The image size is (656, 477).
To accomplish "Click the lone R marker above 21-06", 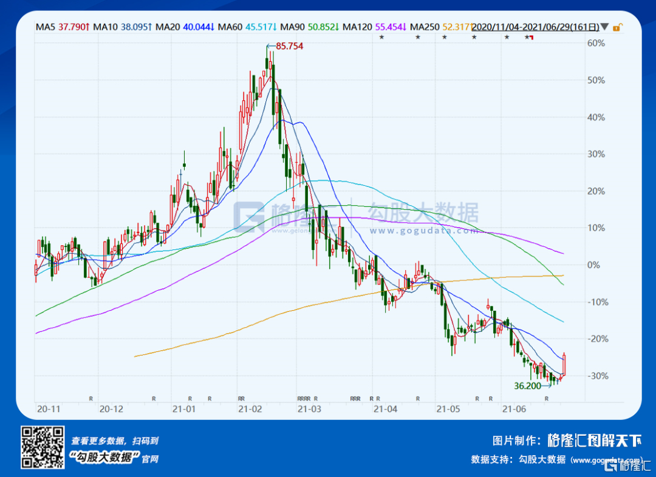I will pyautogui.click(x=547, y=399).
